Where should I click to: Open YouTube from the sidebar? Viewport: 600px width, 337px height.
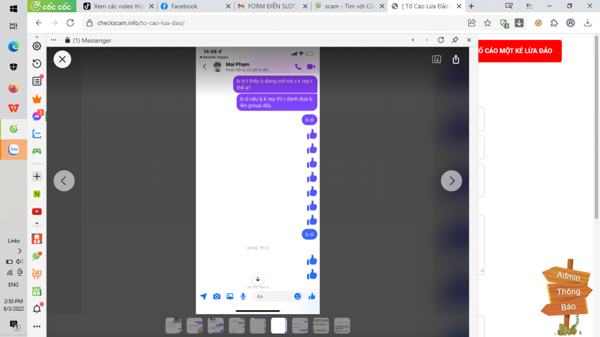click(x=36, y=211)
